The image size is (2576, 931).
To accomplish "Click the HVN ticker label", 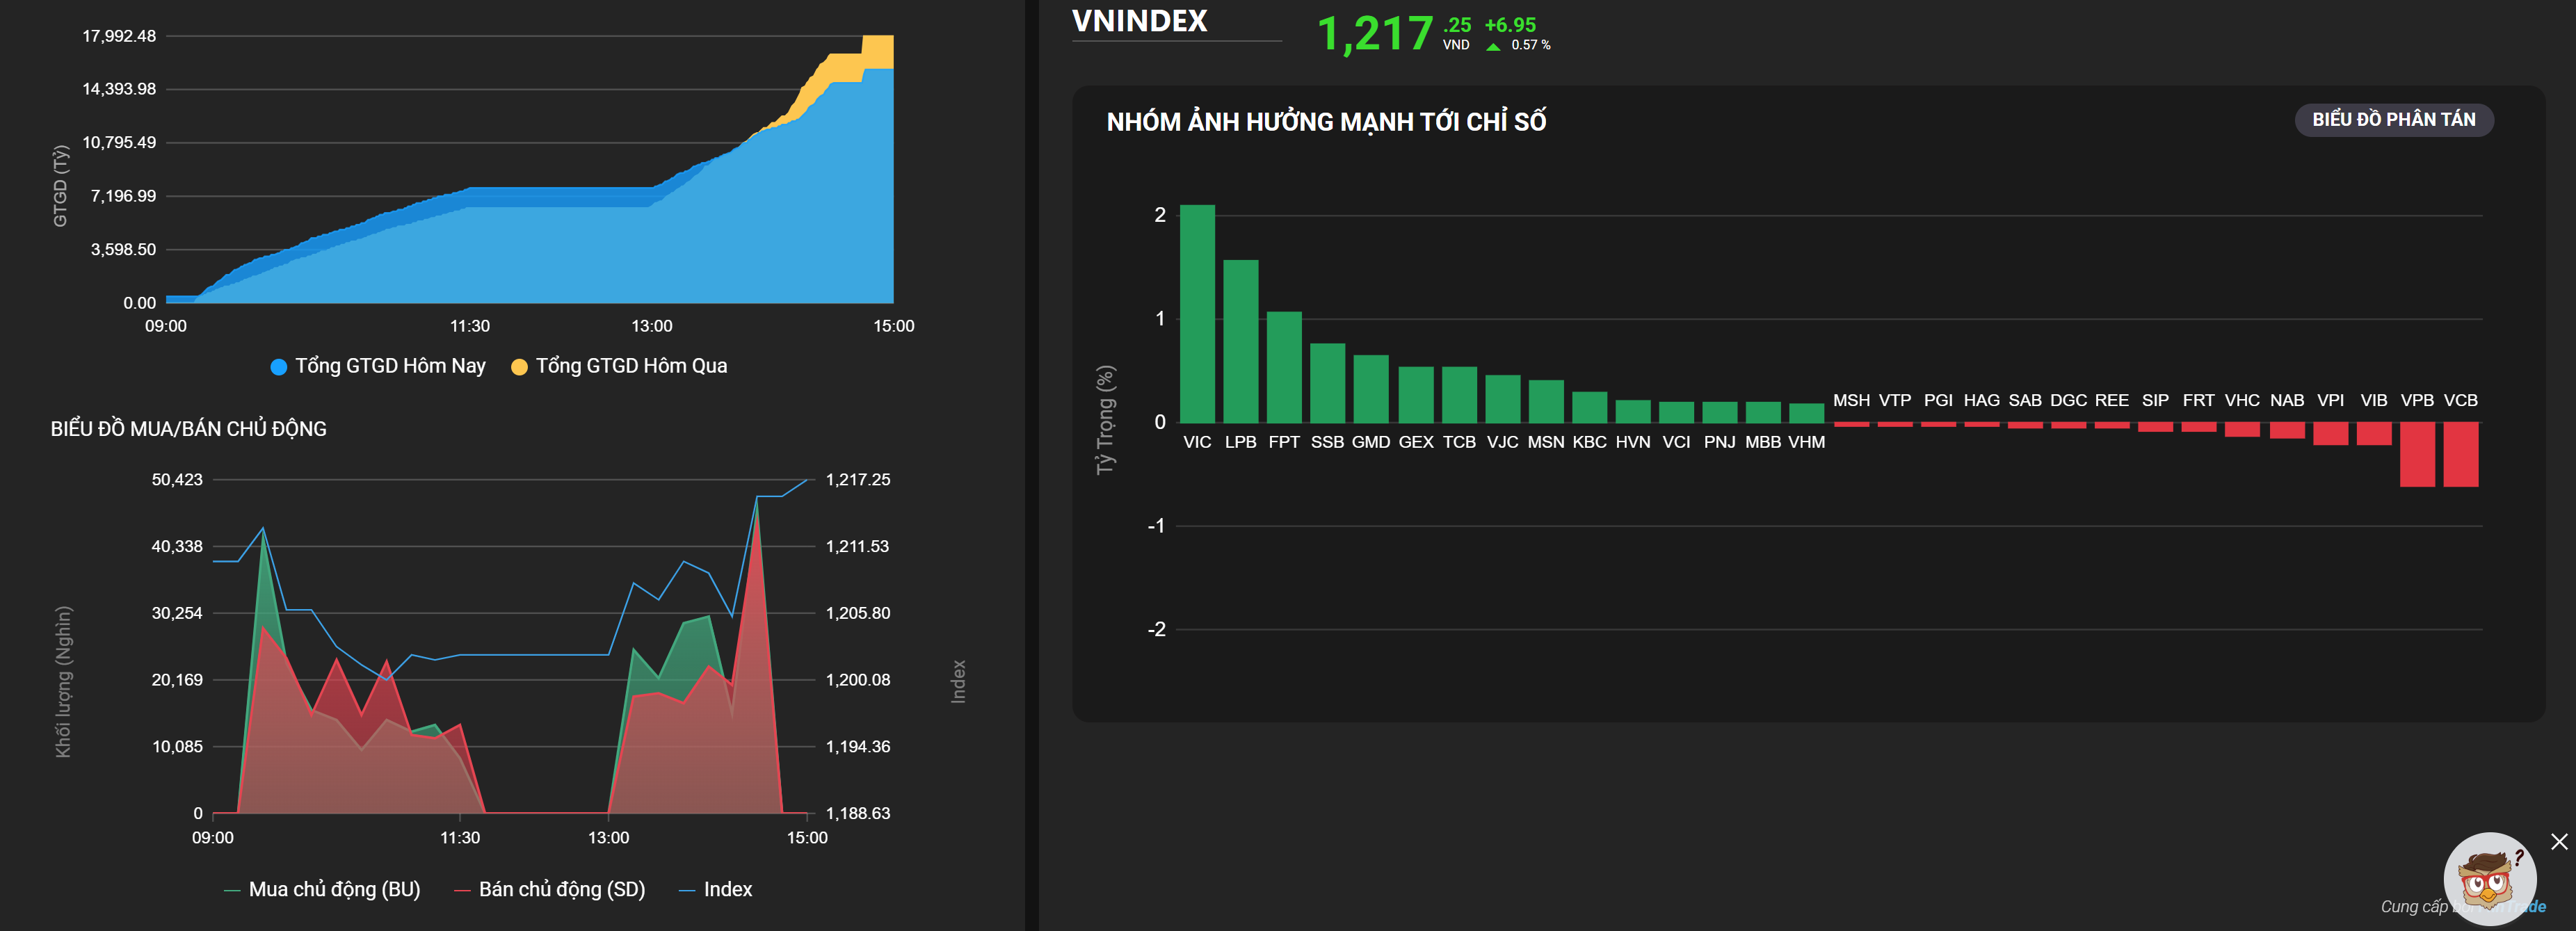I will [x=1632, y=442].
